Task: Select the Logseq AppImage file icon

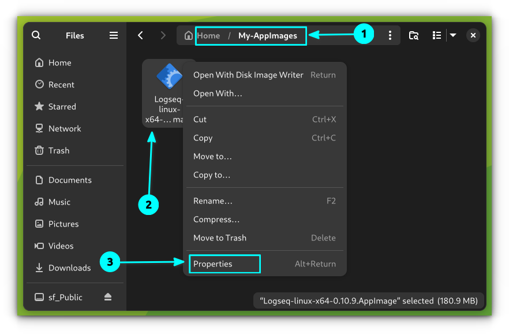Action: [x=169, y=77]
